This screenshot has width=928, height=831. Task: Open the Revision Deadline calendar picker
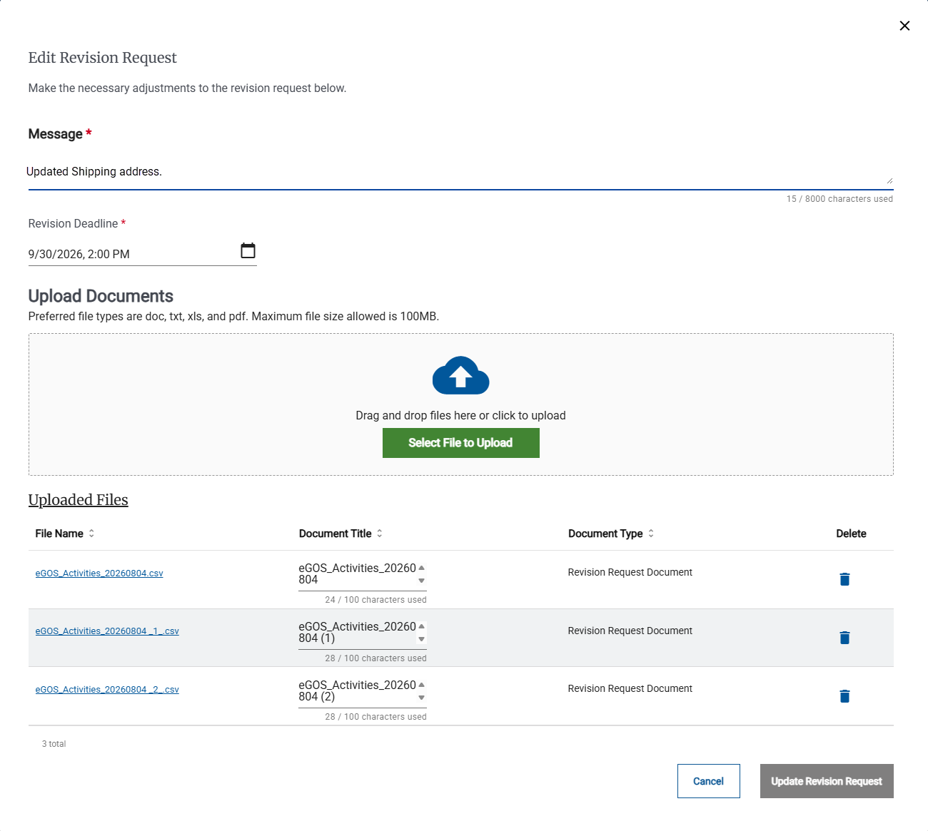pyautogui.click(x=248, y=250)
